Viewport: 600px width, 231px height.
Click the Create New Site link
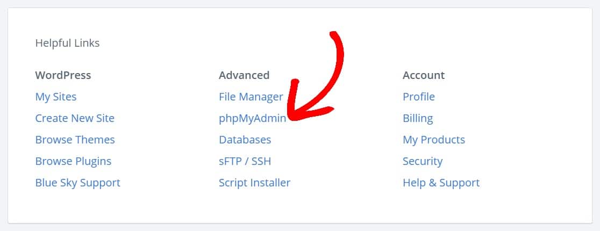click(75, 118)
